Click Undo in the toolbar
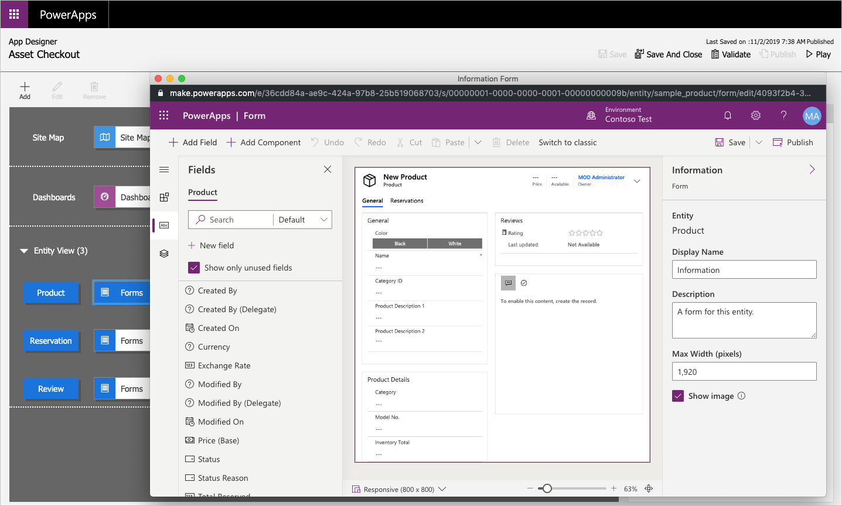 [x=328, y=142]
